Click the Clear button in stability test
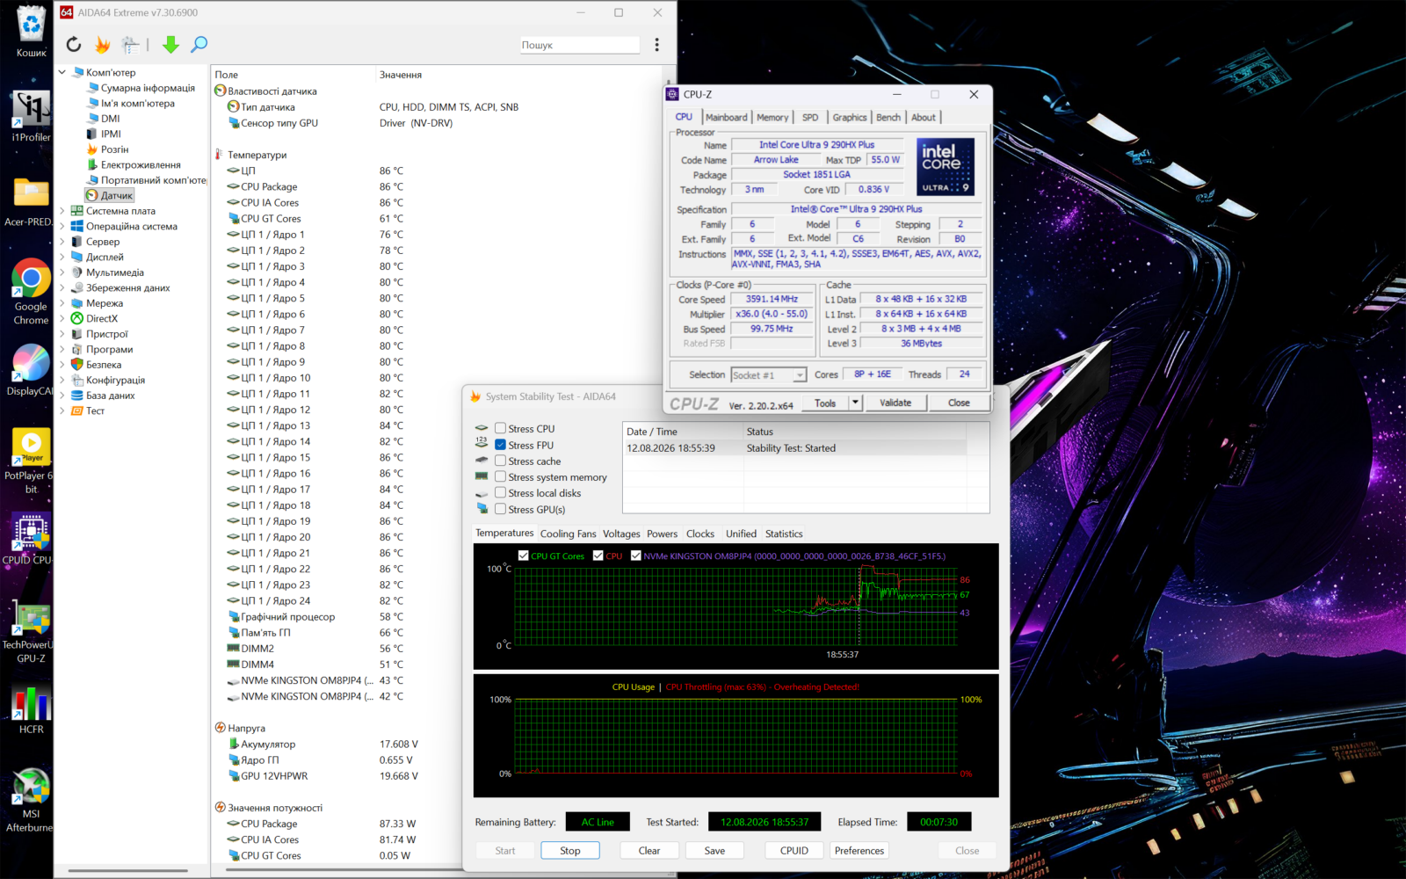 649,850
